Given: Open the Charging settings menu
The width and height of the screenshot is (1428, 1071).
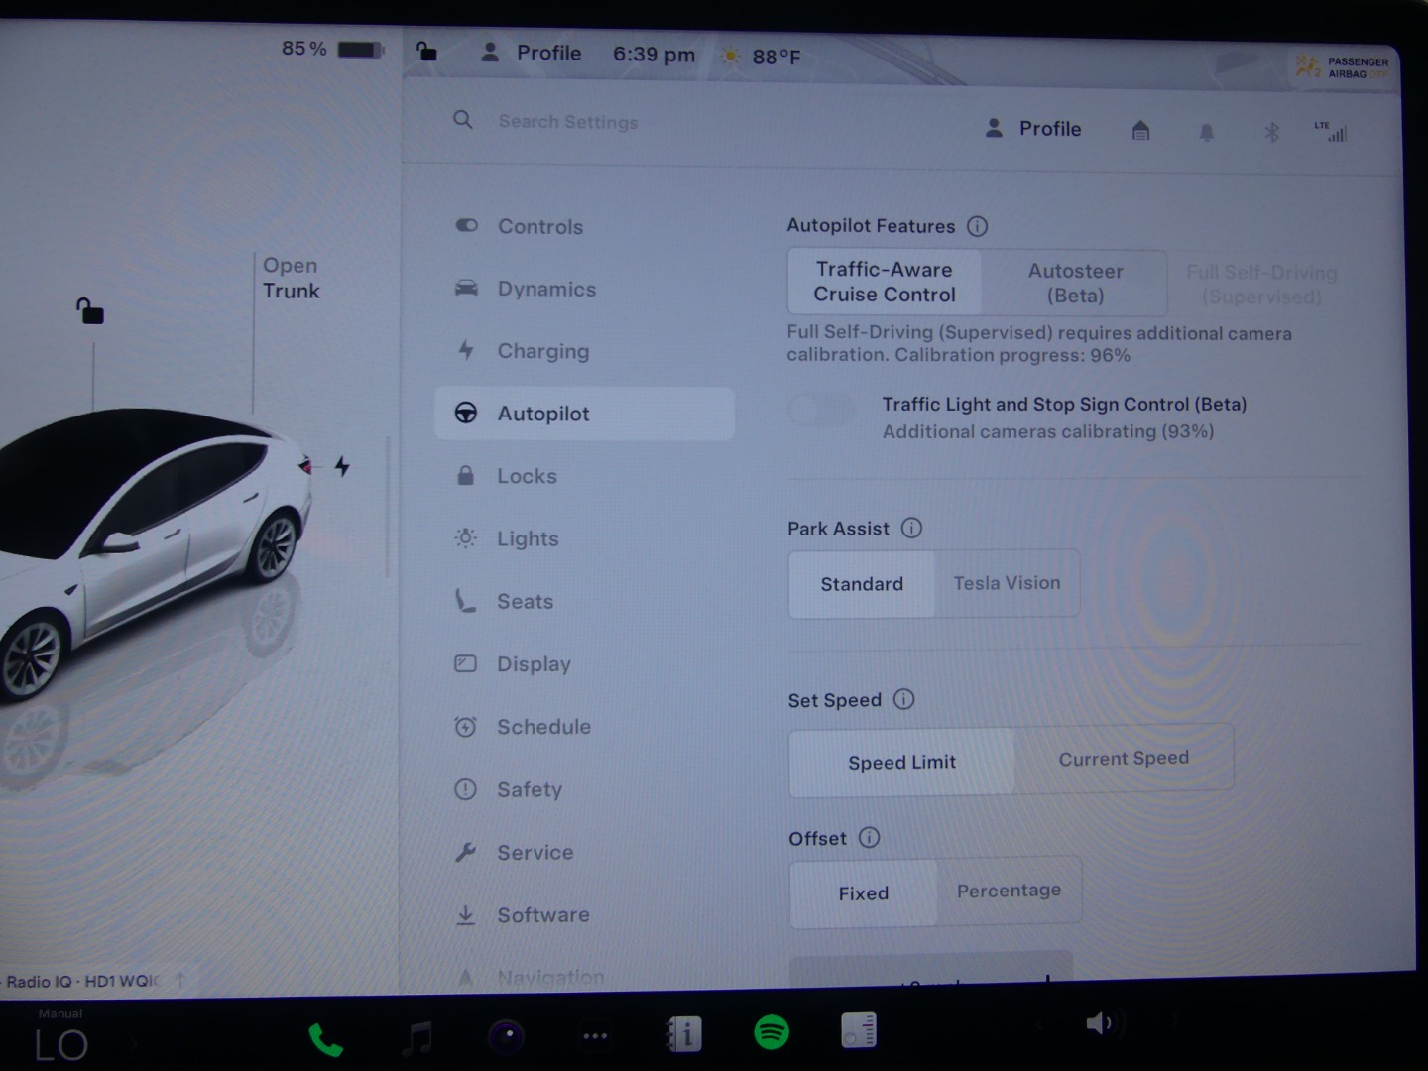Looking at the screenshot, I should 542,351.
